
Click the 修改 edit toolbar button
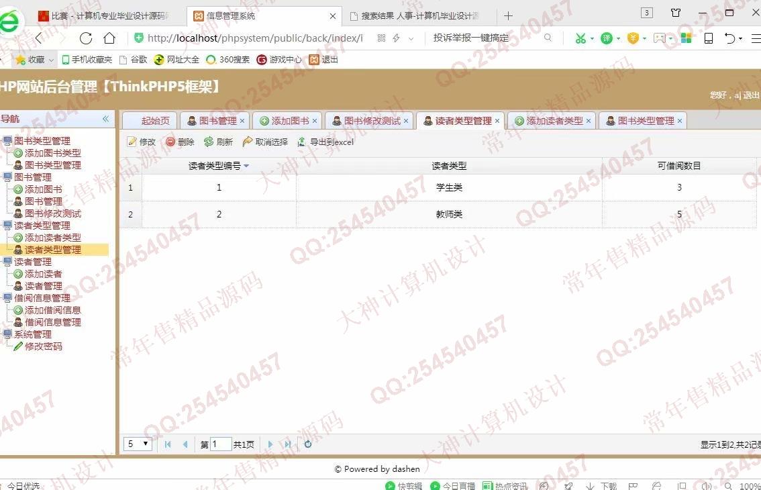[x=141, y=142]
